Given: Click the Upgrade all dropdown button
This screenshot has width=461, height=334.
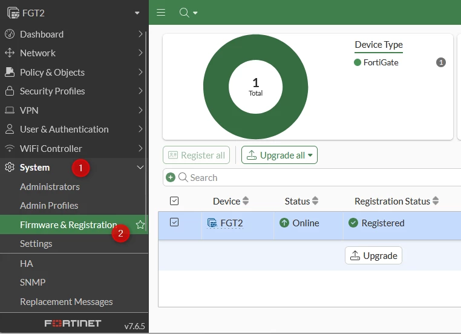Looking at the screenshot, I should [280, 155].
